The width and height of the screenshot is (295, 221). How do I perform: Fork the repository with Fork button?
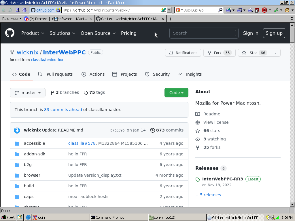[219, 53]
